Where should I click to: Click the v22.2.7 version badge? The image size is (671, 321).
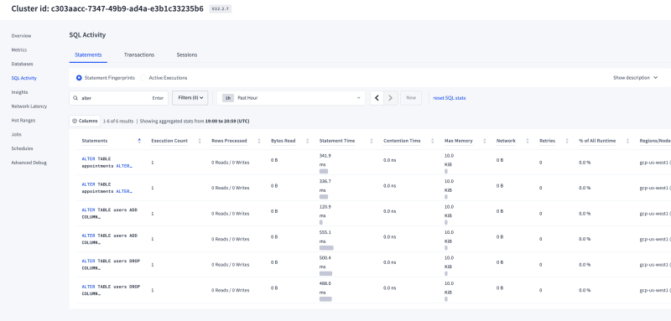coord(221,8)
